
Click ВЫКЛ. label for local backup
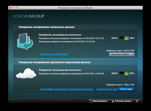115,38
